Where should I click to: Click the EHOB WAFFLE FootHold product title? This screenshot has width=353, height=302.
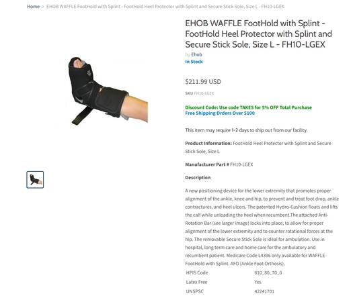click(x=258, y=34)
